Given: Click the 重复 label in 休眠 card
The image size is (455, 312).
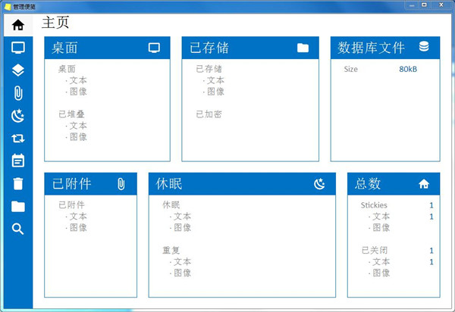Looking at the screenshot, I should pyautogui.click(x=171, y=251).
